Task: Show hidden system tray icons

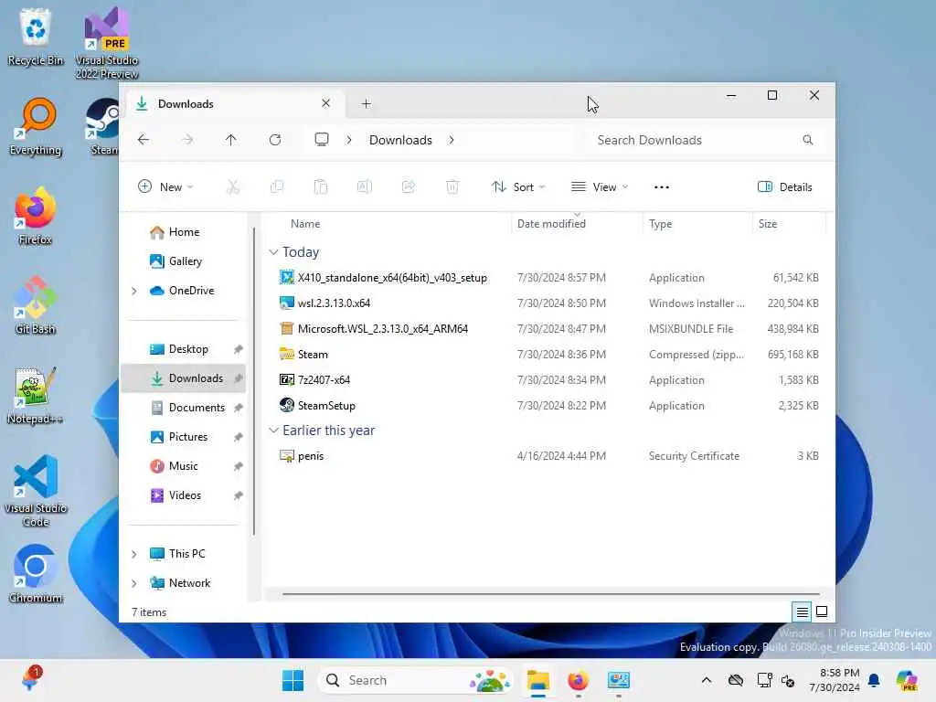Action: [707, 680]
